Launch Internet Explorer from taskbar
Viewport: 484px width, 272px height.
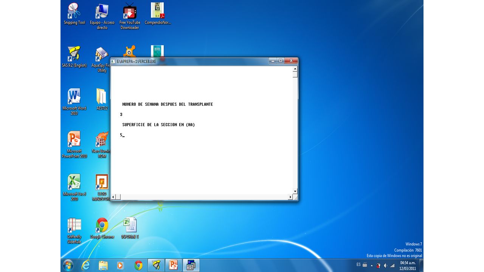click(x=86, y=266)
